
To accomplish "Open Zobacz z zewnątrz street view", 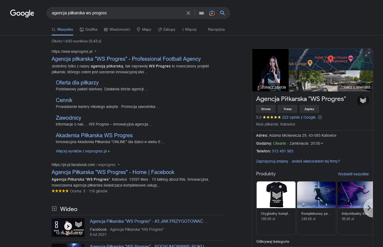I will pyautogui.click(x=331, y=81).
